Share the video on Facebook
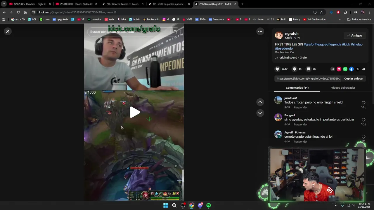The image size is (374, 210). [x=351, y=69]
